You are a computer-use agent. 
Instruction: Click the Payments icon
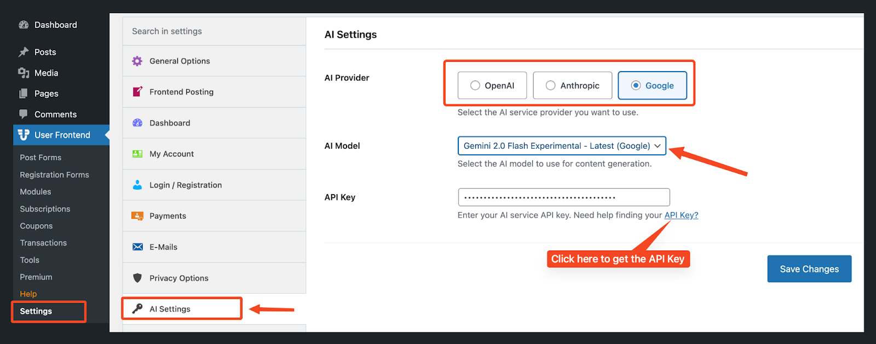[137, 216]
